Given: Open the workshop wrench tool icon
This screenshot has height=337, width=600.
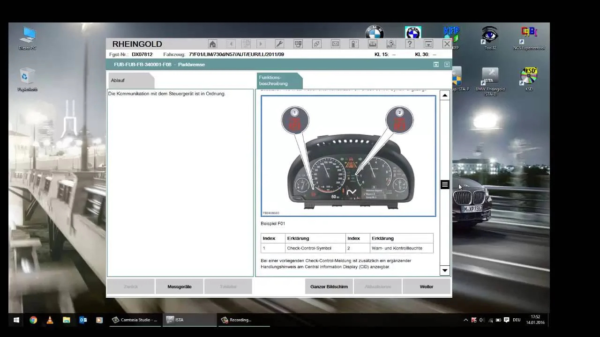Looking at the screenshot, I should click(279, 44).
